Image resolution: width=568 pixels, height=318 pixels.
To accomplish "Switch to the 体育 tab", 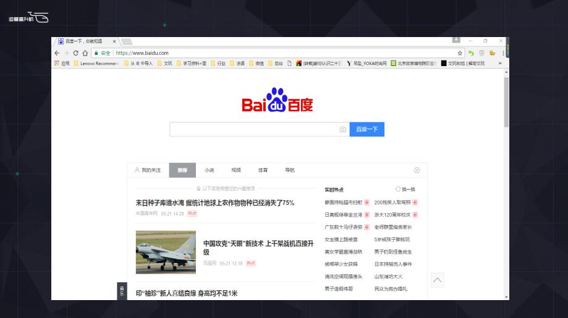I will 263,170.
